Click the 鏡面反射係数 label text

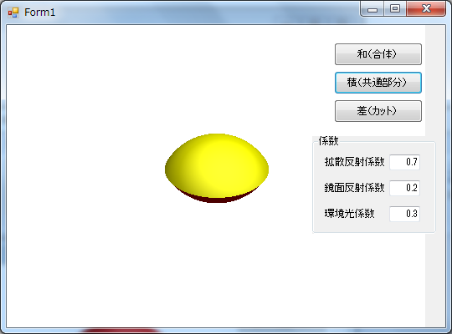pyautogui.click(x=354, y=188)
